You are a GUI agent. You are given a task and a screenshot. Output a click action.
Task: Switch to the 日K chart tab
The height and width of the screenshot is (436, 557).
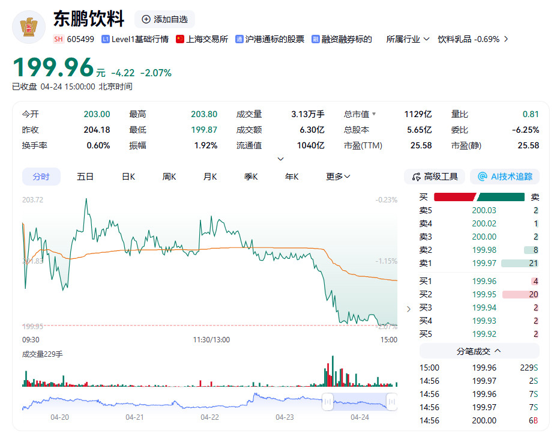coord(128,177)
